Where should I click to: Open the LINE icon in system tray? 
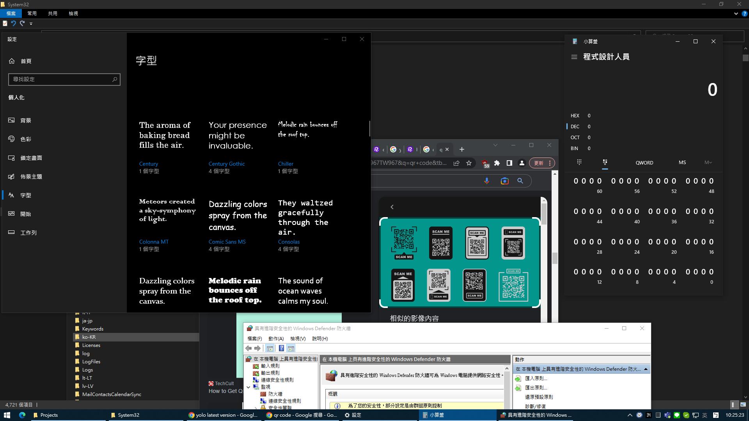677,415
